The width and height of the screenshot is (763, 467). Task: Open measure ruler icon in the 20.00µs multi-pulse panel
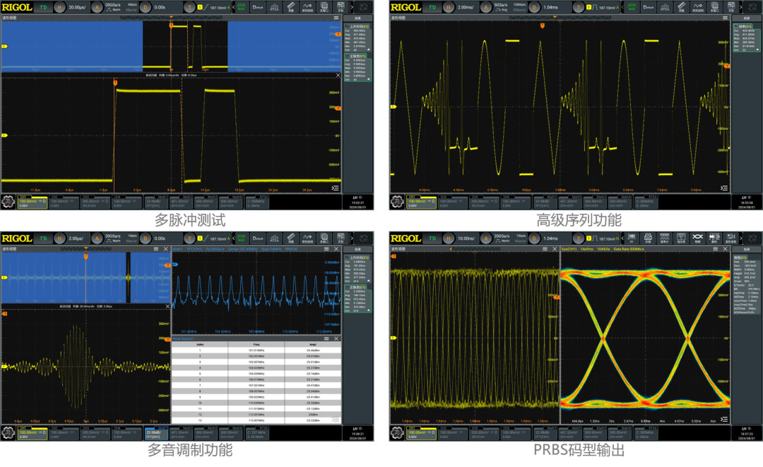point(291,7)
